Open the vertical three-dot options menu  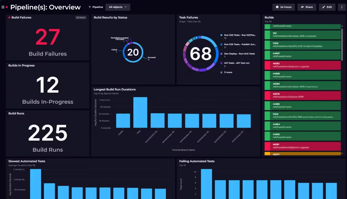341,7
